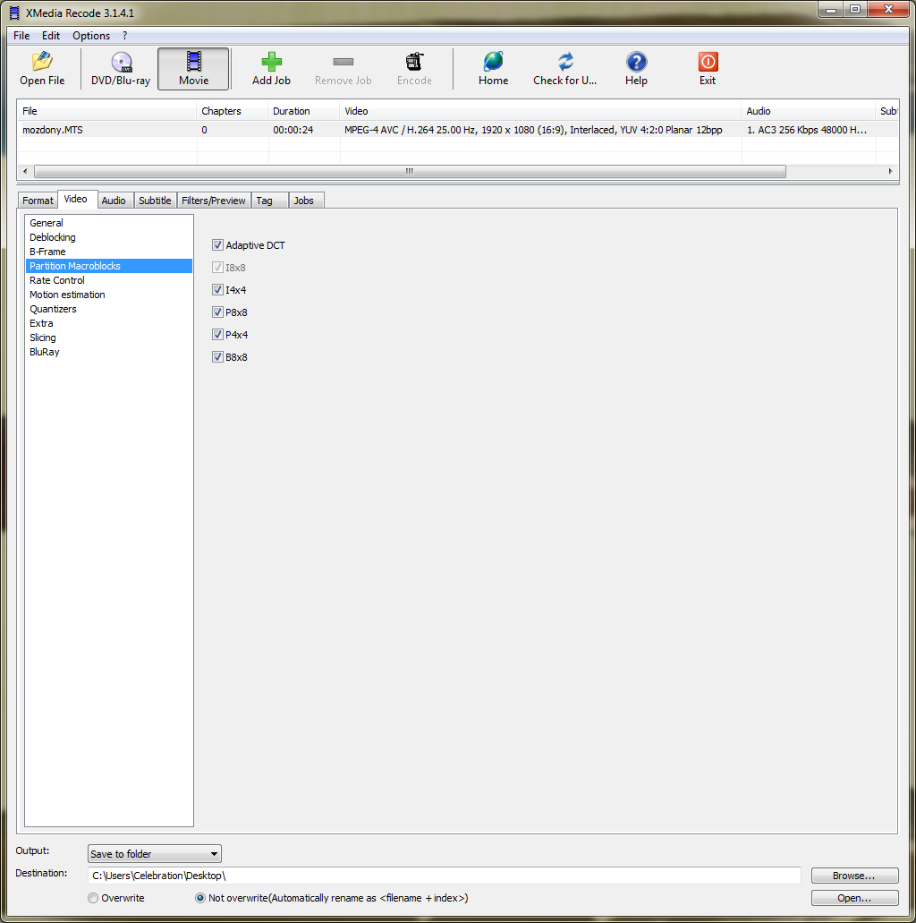The image size is (916, 923).
Task: Select B-Frame in the settings list
Action: tap(109, 252)
